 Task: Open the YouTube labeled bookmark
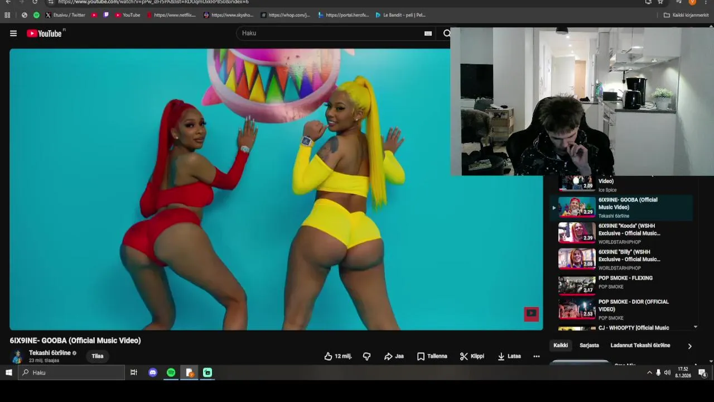tap(128, 15)
